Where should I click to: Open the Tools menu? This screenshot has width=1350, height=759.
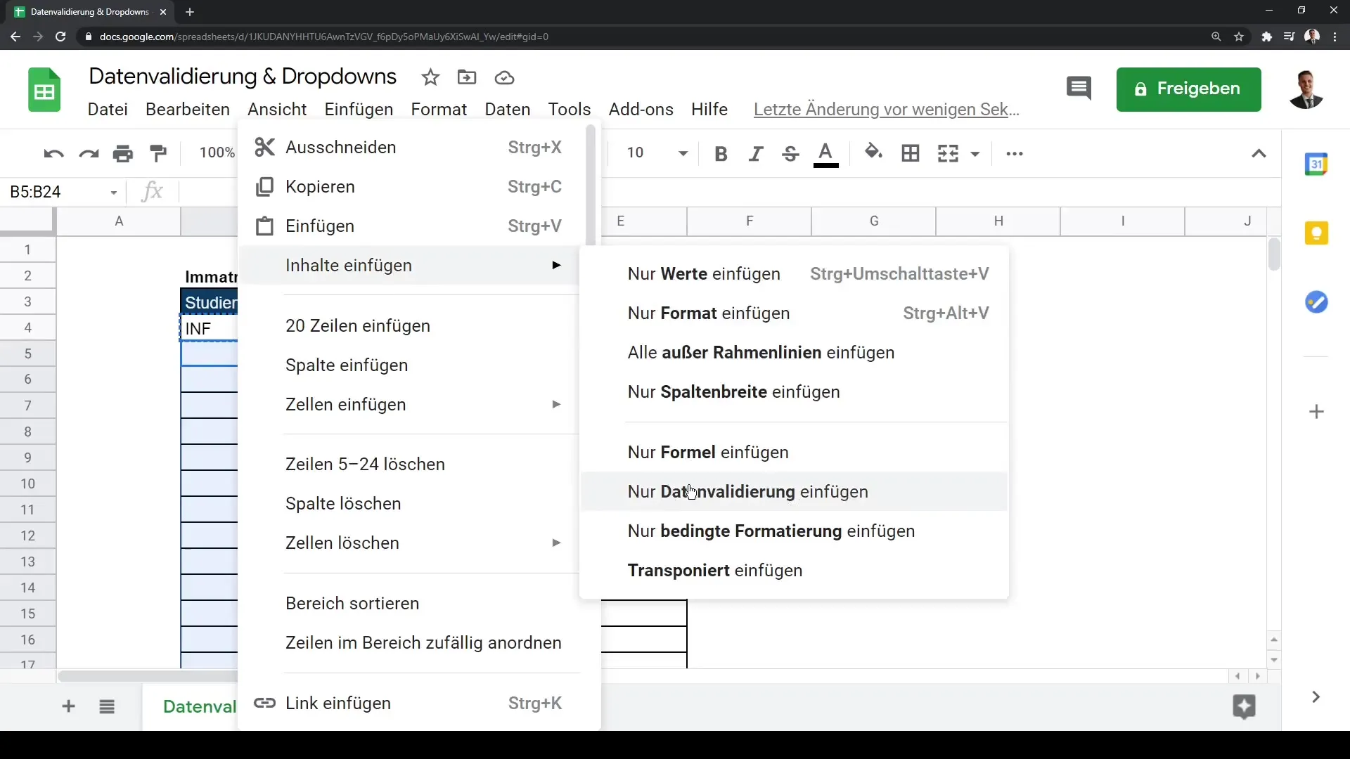[570, 110]
